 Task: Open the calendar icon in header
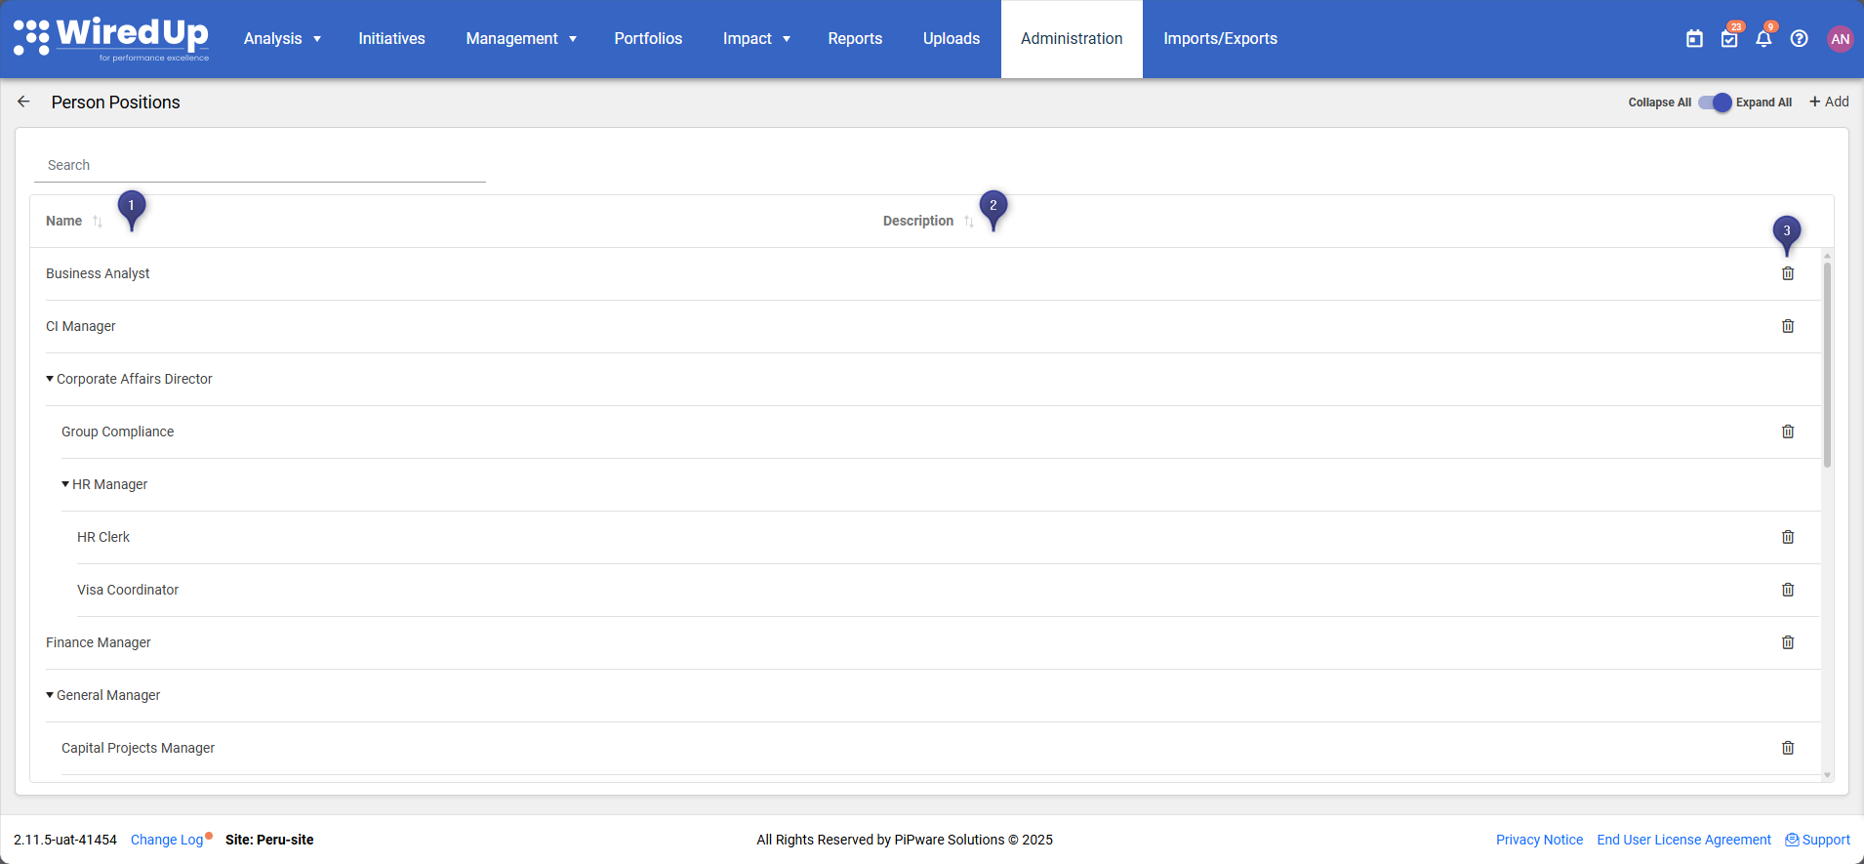[1694, 39]
